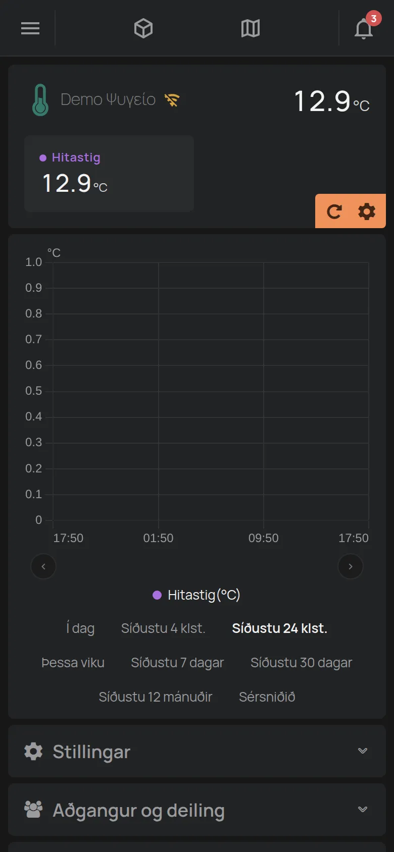The width and height of the screenshot is (394, 852).
Task: Select the Hitastig 12.9°C sensor card
Action: click(x=109, y=173)
